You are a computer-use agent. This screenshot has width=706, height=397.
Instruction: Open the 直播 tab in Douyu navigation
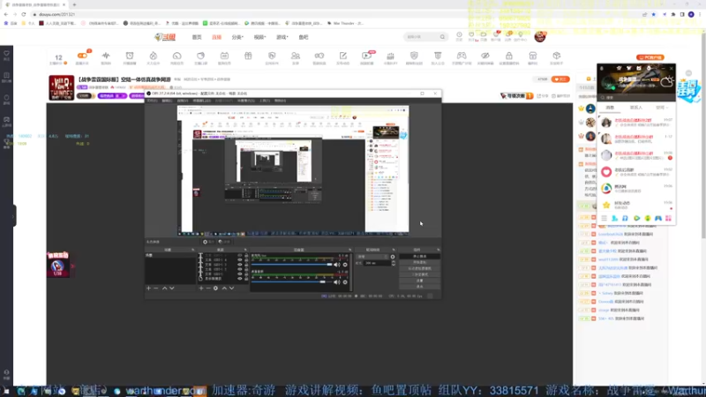216,37
